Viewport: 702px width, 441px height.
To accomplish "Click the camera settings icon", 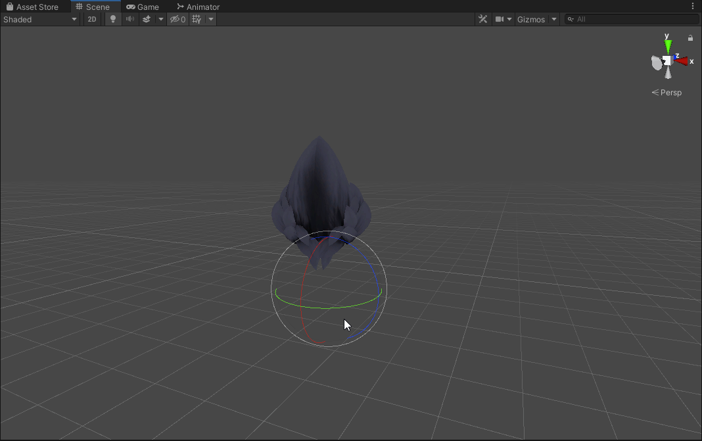I will point(501,19).
